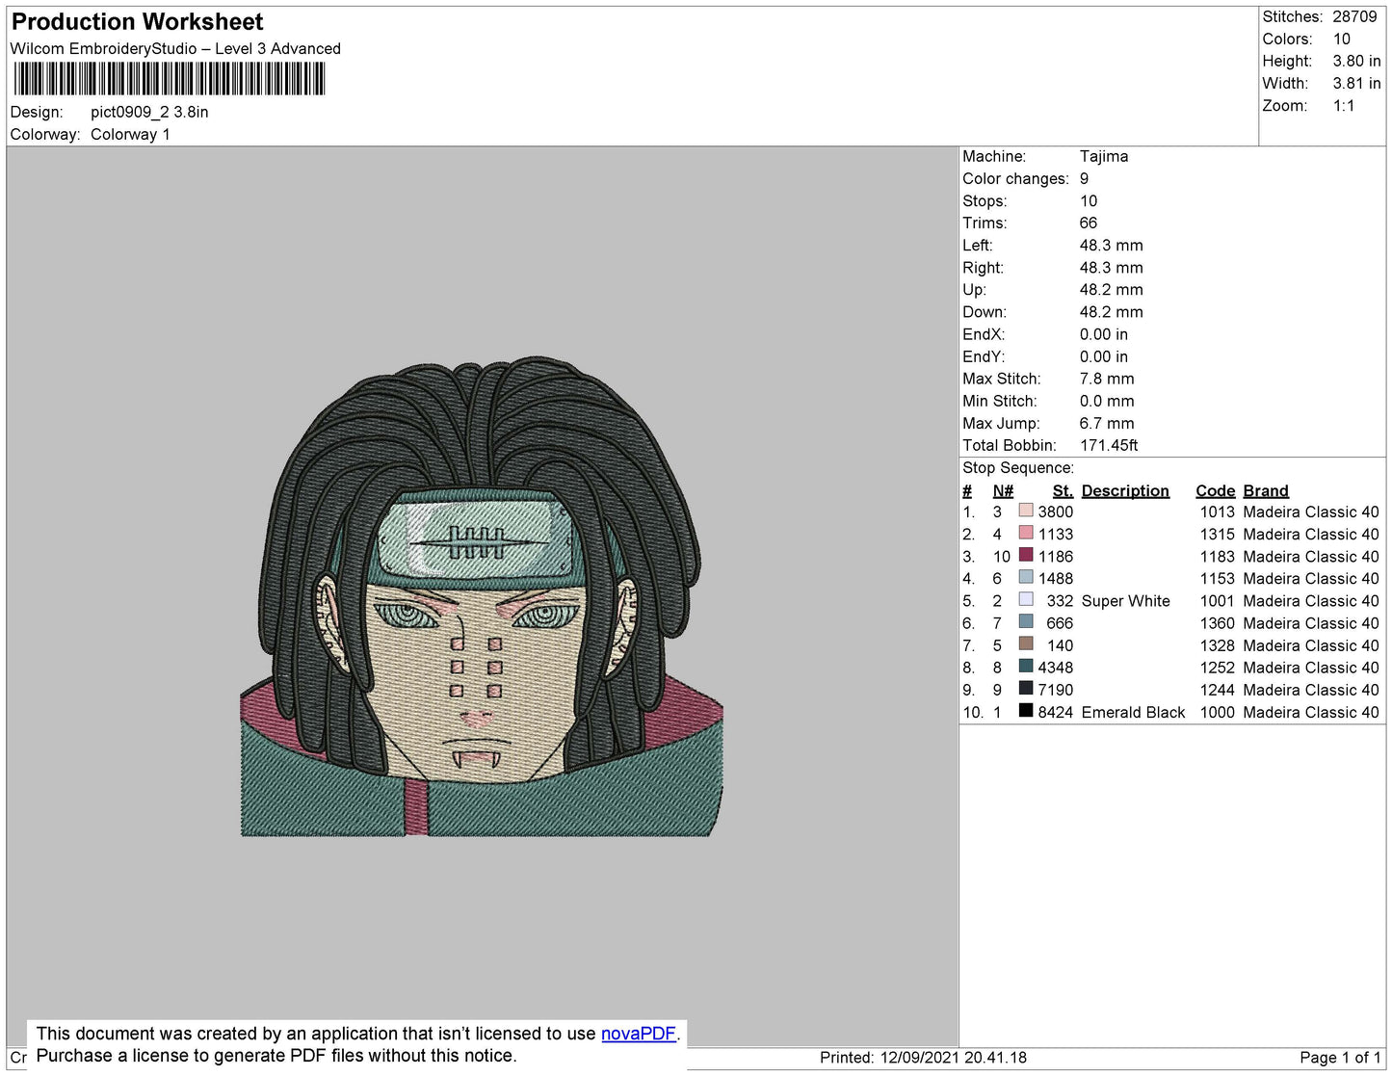The width and height of the screenshot is (1392, 1076).
Task: Click the 'Colorway 1' value
Action: 130,134
